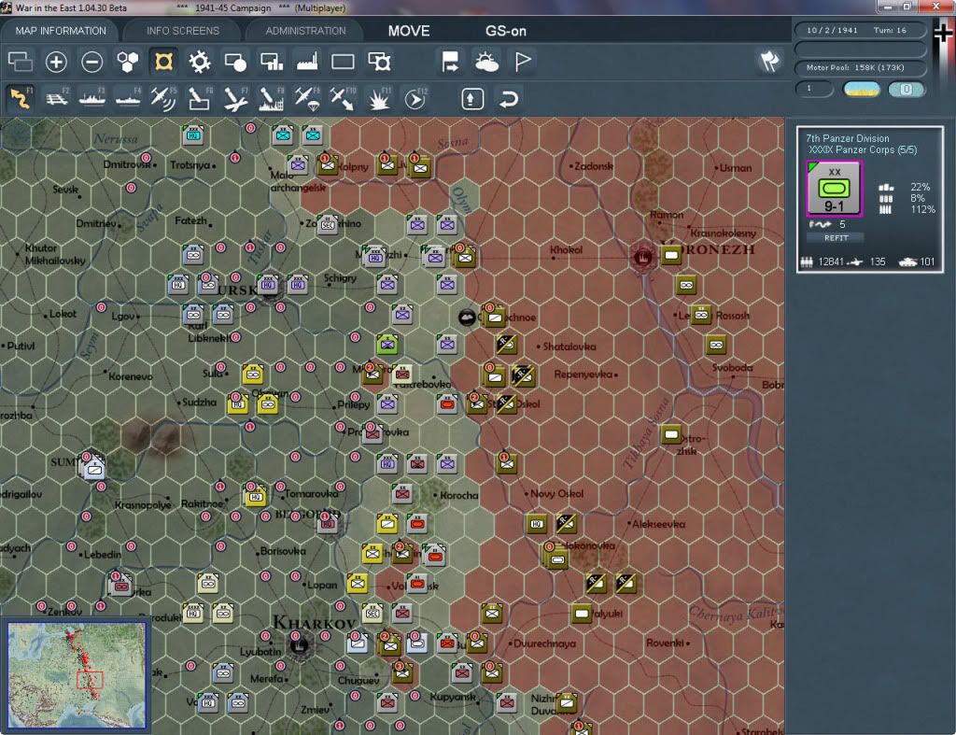956x735 pixels.
Task: Click the Kharkov city hex
Action: 299,644
